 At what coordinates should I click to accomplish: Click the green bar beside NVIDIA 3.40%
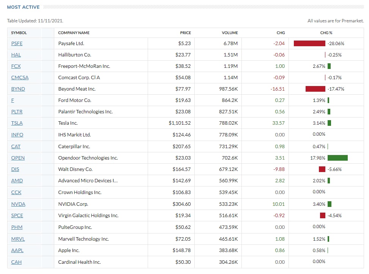(x=330, y=204)
